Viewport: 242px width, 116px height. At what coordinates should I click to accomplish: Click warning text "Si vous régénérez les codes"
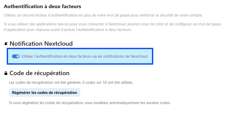tap(90, 103)
